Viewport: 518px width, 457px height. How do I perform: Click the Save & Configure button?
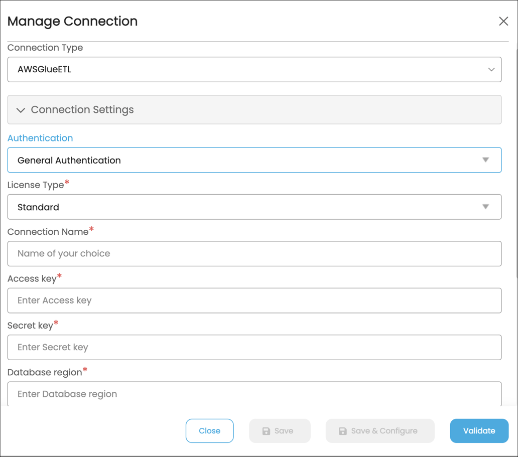pos(380,430)
